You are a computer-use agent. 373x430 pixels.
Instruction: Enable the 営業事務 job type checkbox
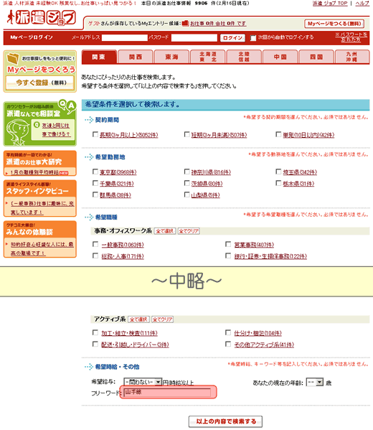coord(228,244)
